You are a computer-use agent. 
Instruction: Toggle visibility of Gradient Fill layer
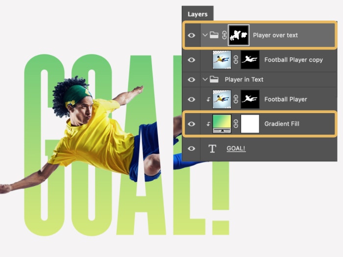coord(192,124)
